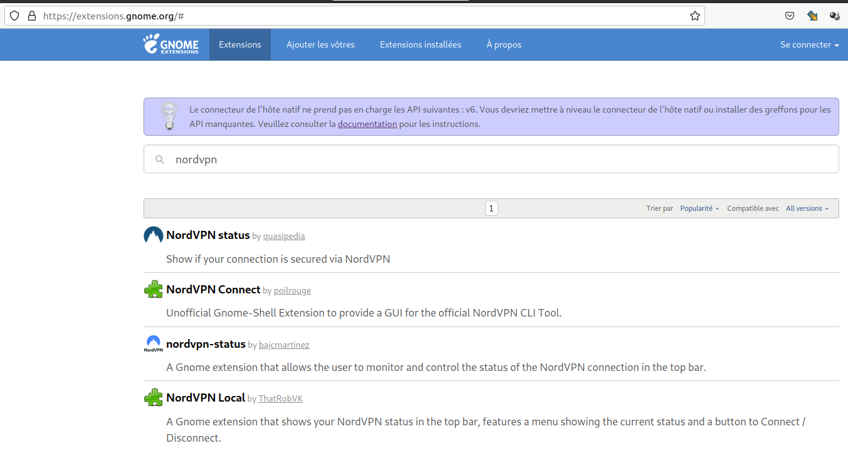View author quasipedia's profile
This screenshot has height=451, width=848.
tap(284, 236)
